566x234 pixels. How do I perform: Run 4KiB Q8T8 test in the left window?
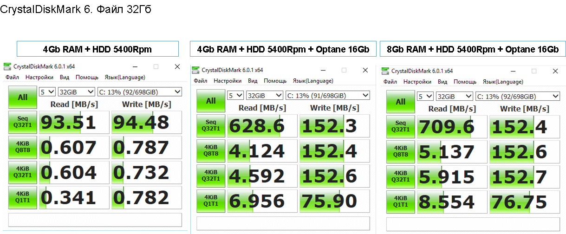coord(23,147)
